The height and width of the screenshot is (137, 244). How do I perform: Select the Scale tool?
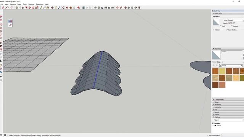(37, 8)
